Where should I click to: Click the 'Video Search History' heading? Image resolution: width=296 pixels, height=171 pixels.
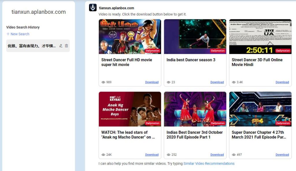(23, 27)
